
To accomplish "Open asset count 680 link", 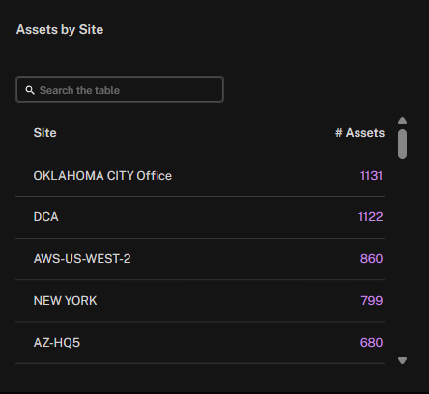I will point(371,343).
